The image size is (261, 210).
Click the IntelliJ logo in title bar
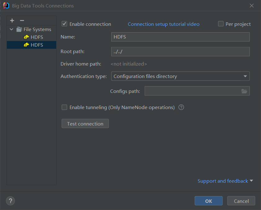click(x=6, y=5)
